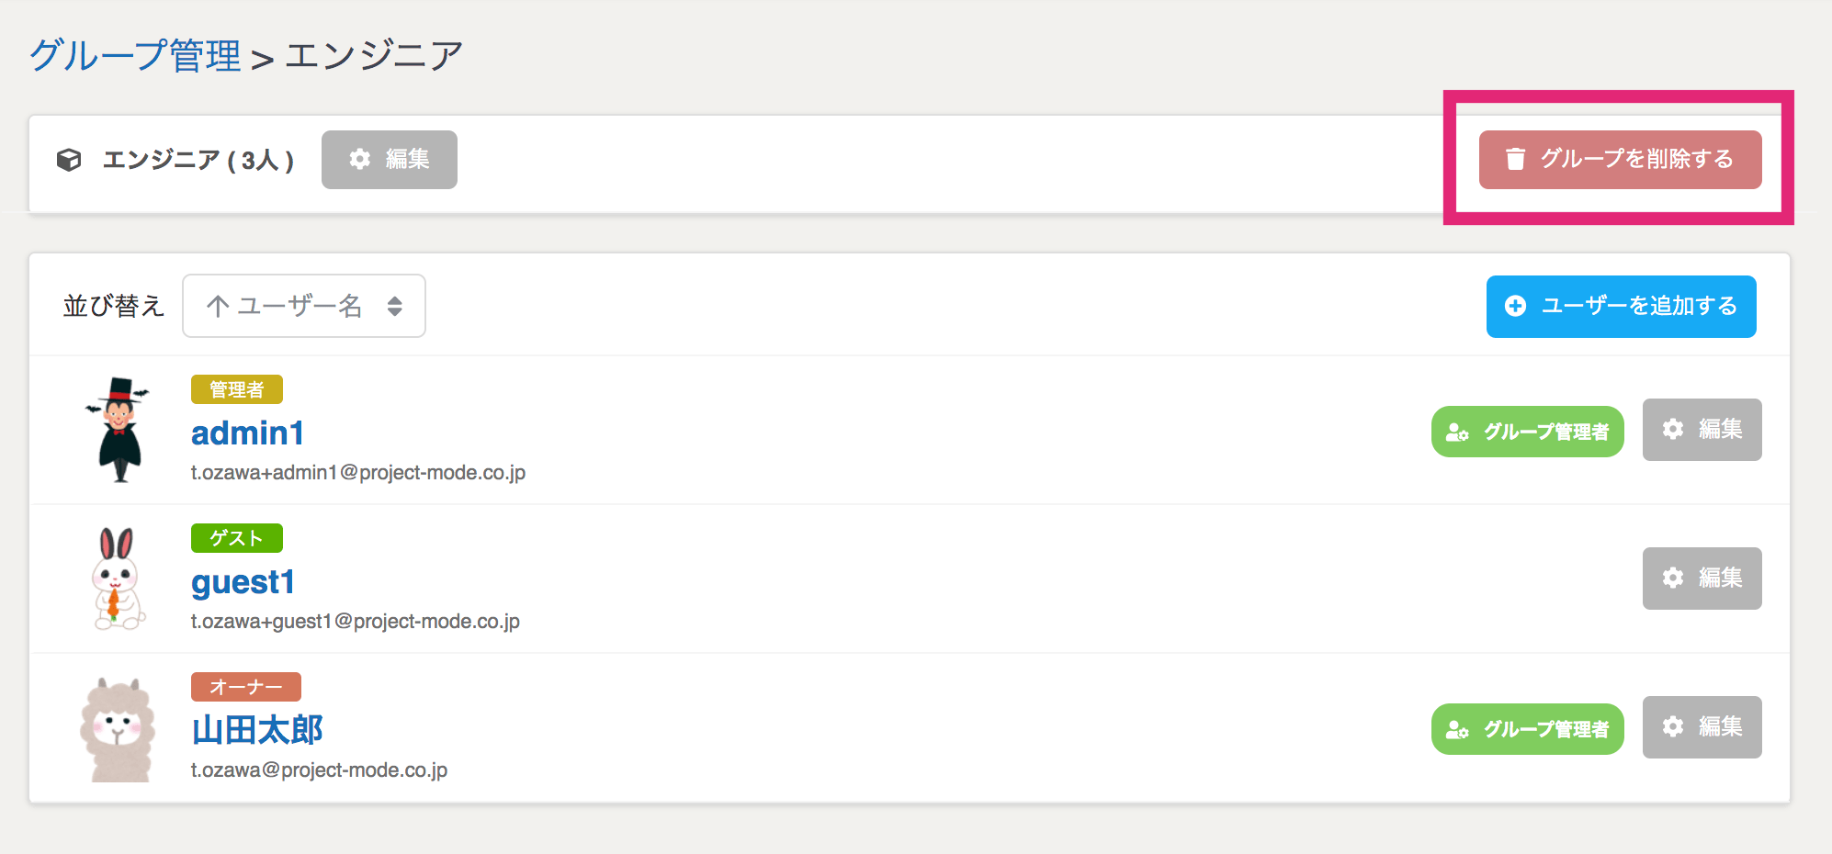This screenshot has width=1832, height=854.
Task: Click the gear icon beside エンジニア group name
Action: (x=360, y=159)
